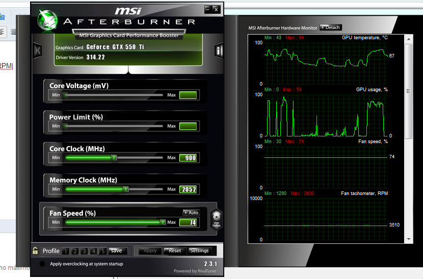Click the Fan Speed Min label

(x=56, y=222)
